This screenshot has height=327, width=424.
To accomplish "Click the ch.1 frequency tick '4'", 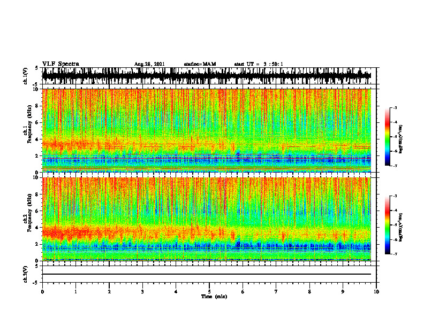I will point(37,139).
